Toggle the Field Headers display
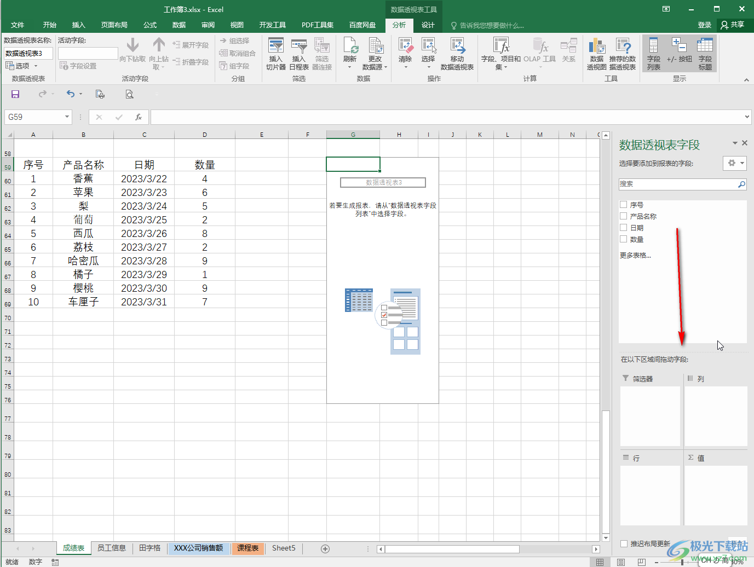This screenshot has height=567, width=754. [x=705, y=54]
